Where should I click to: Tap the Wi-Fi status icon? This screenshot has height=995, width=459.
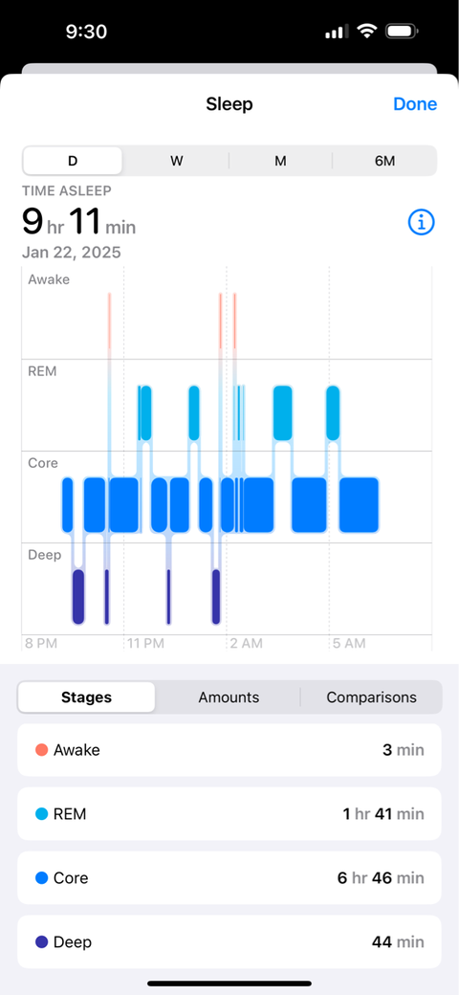pyautogui.click(x=366, y=31)
